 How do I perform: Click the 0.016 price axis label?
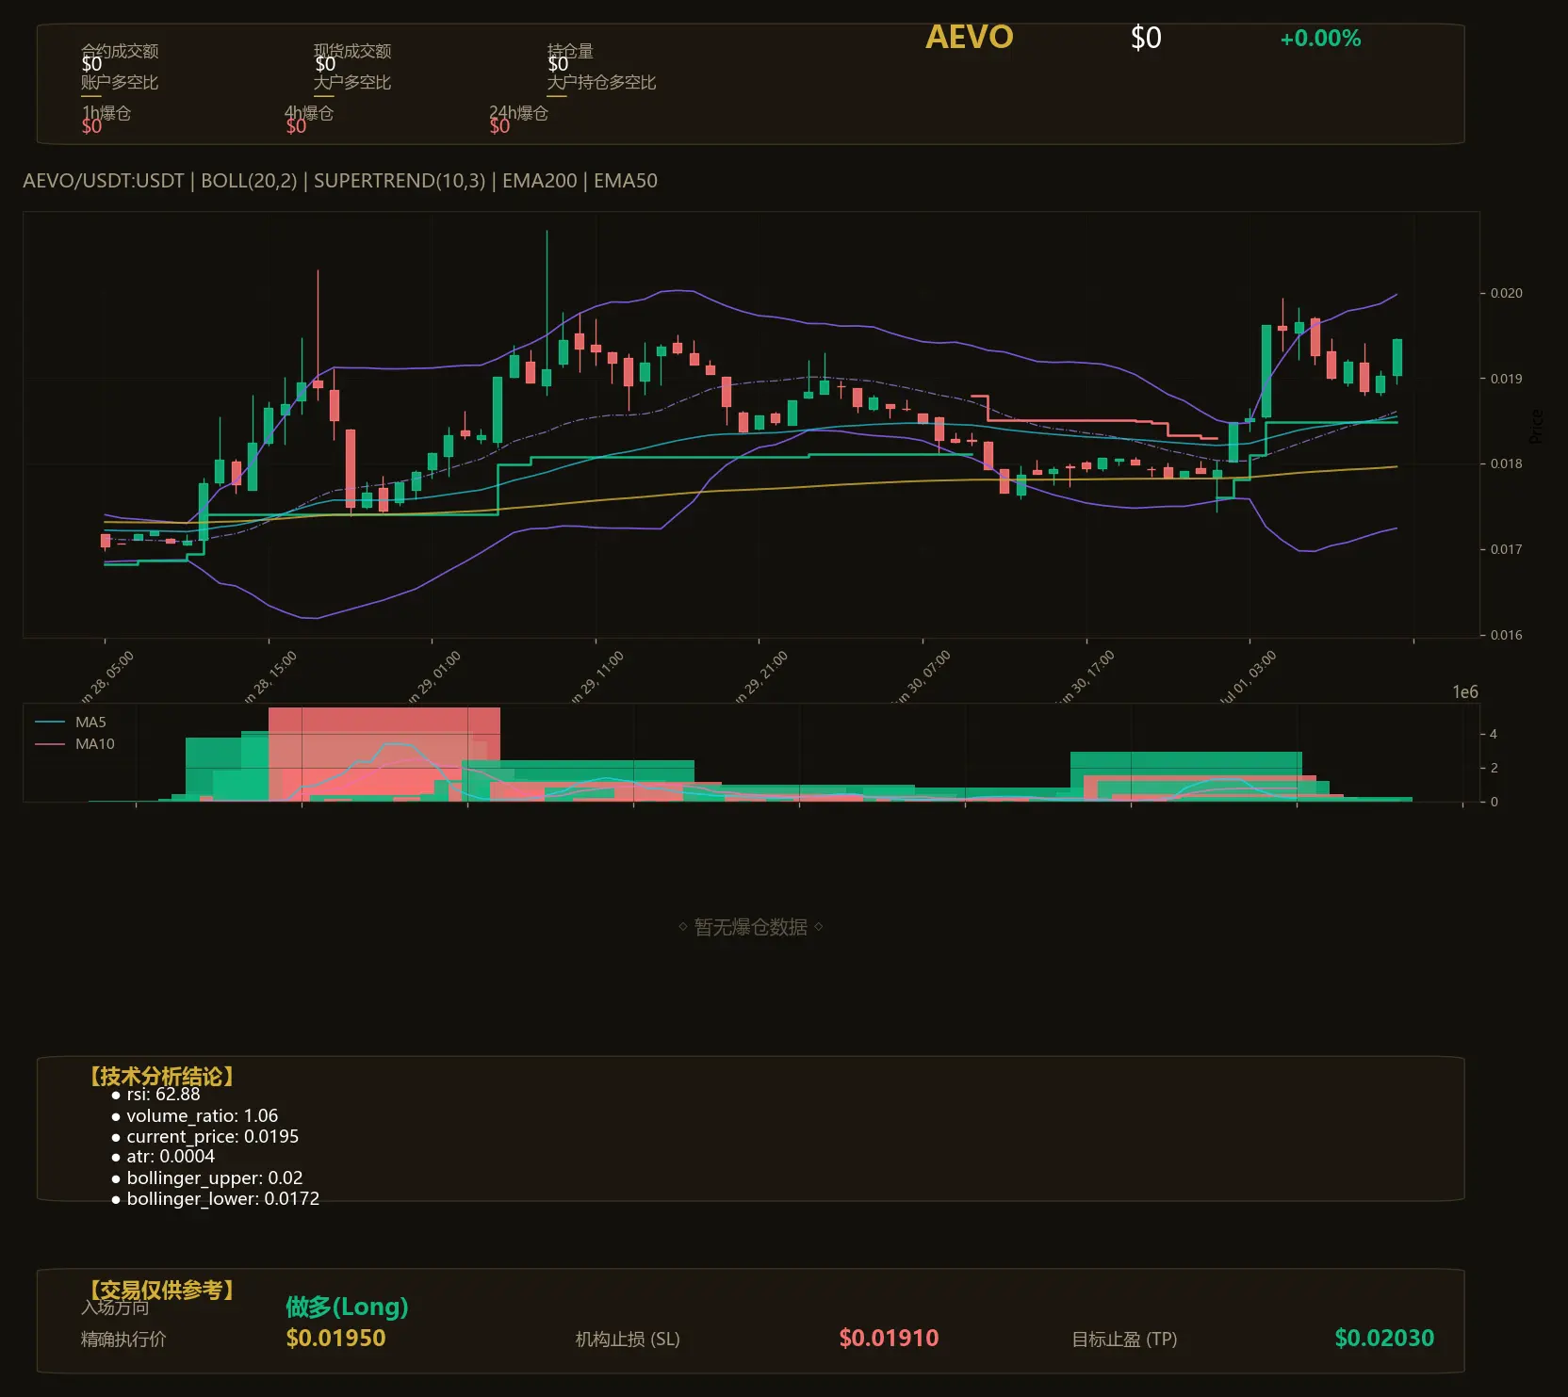(x=1506, y=635)
